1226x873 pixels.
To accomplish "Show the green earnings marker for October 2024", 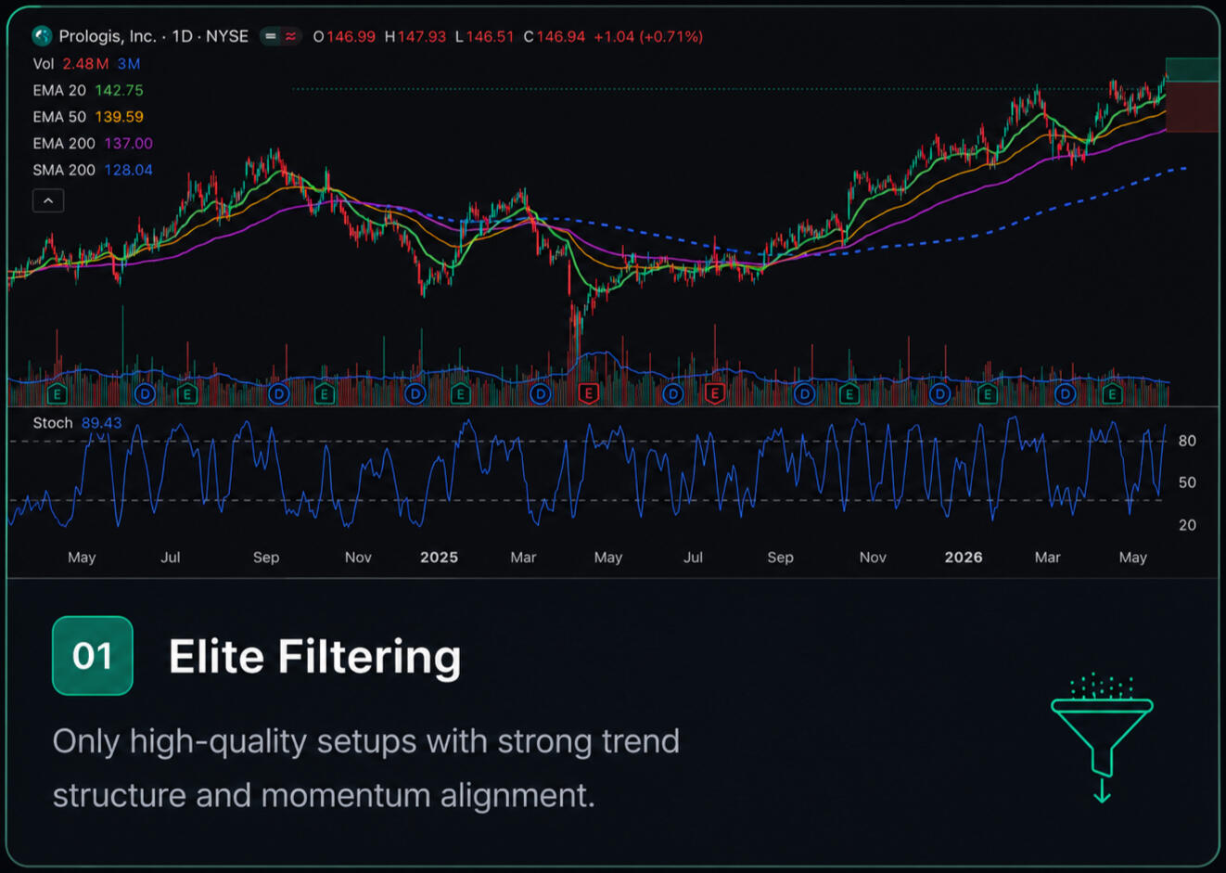I will coord(324,394).
